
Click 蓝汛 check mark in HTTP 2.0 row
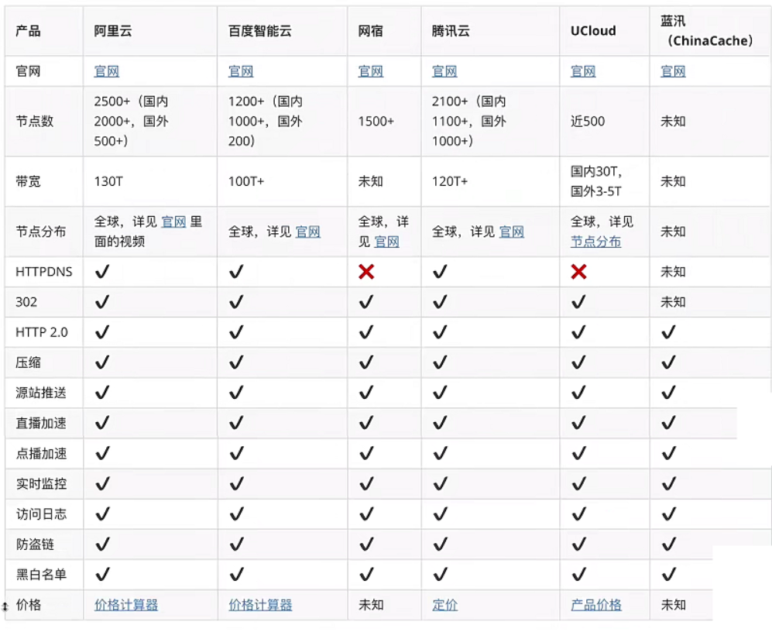tap(668, 332)
